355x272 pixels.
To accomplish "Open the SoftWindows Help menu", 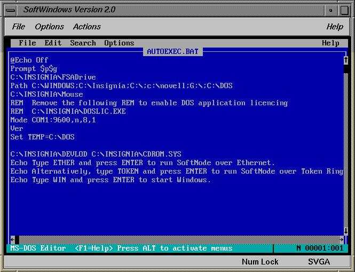I will tap(335, 27).
